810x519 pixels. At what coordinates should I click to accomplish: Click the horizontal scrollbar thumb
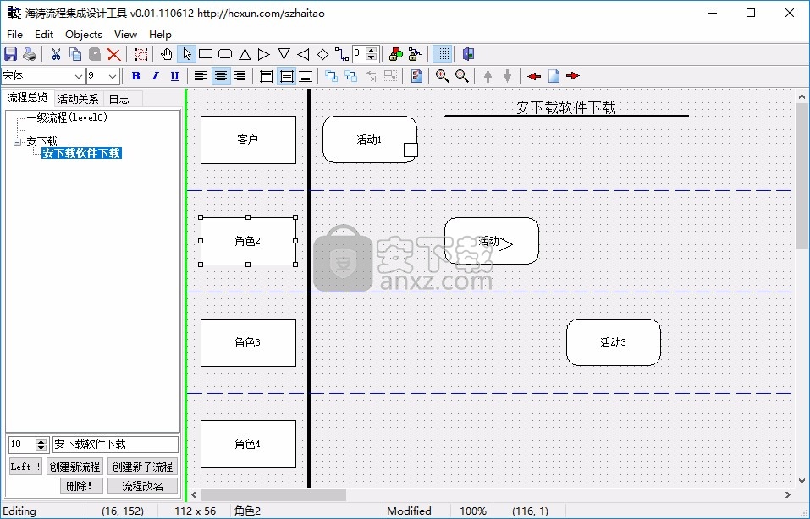click(273, 494)
